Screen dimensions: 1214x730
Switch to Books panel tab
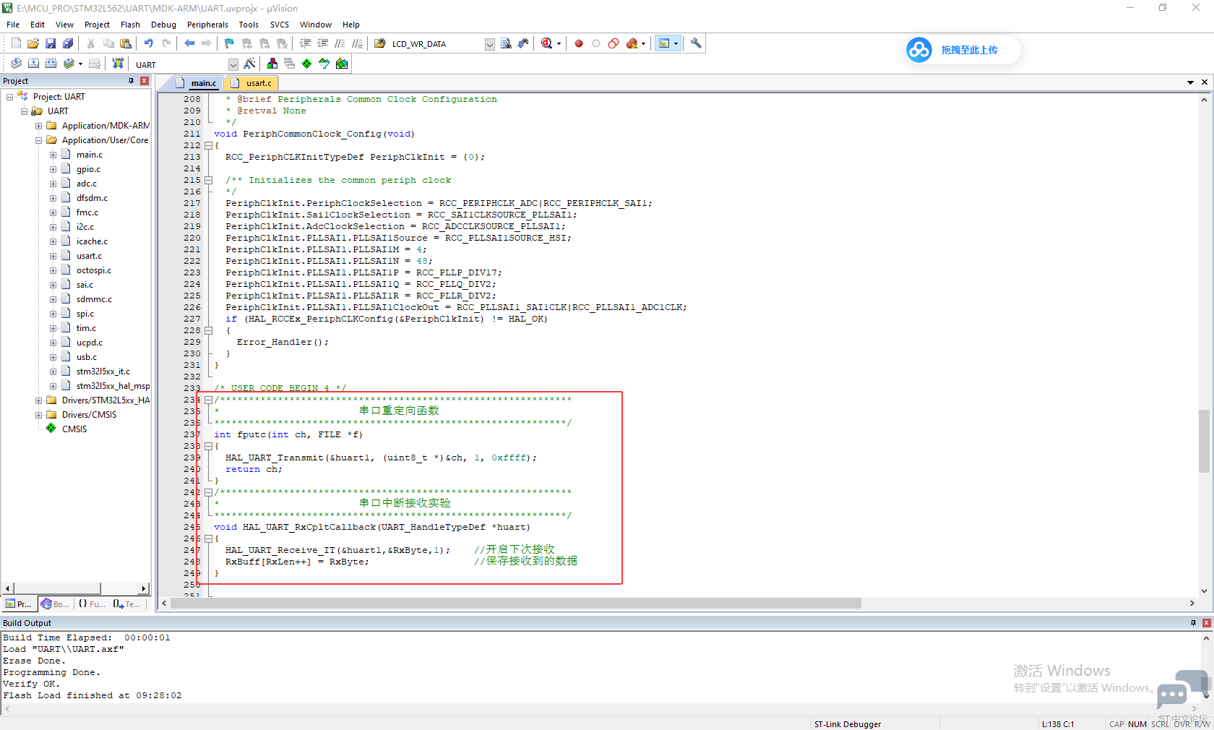[x=55, y=604]
